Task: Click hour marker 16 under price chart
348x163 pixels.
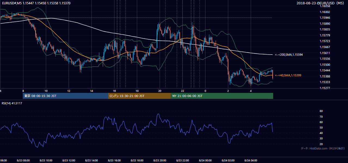Action: click(x=114, y=91)
